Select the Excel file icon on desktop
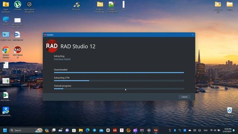This screenshot has height=134, width=238. coord(6,97)
